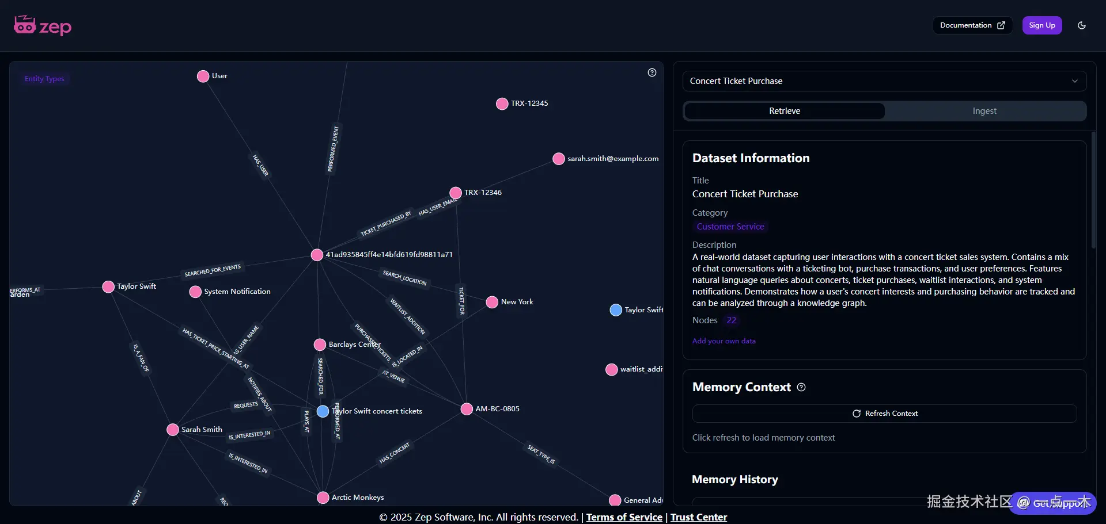Open the Terms of Service link
The image size is (1106, 524).
click(624, 517)
